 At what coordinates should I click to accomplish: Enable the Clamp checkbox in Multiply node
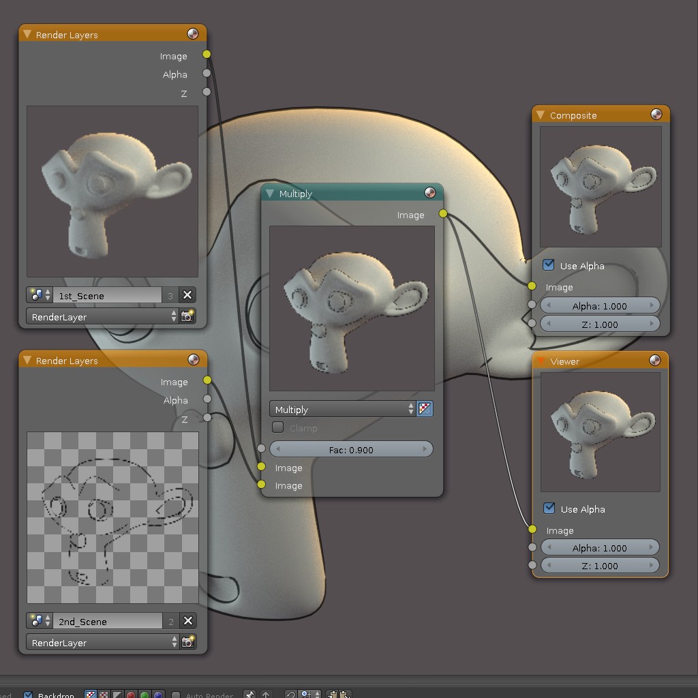click(278, 427)
